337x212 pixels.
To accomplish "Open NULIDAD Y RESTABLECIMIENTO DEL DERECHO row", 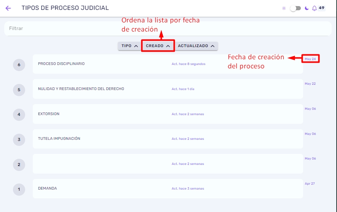I will [168, 89].
